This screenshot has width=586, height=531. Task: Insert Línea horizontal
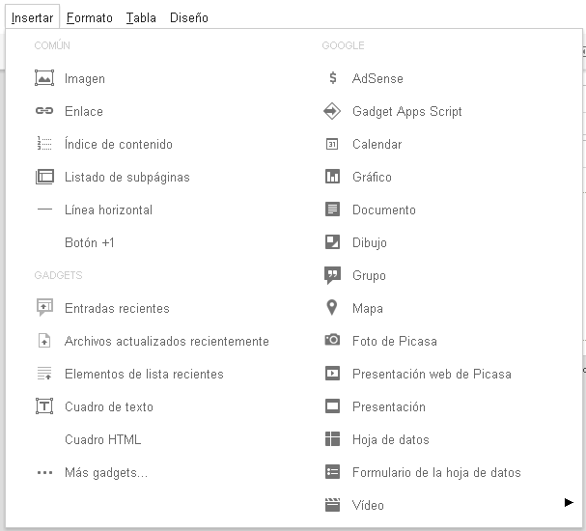click(x=108, y=210)
